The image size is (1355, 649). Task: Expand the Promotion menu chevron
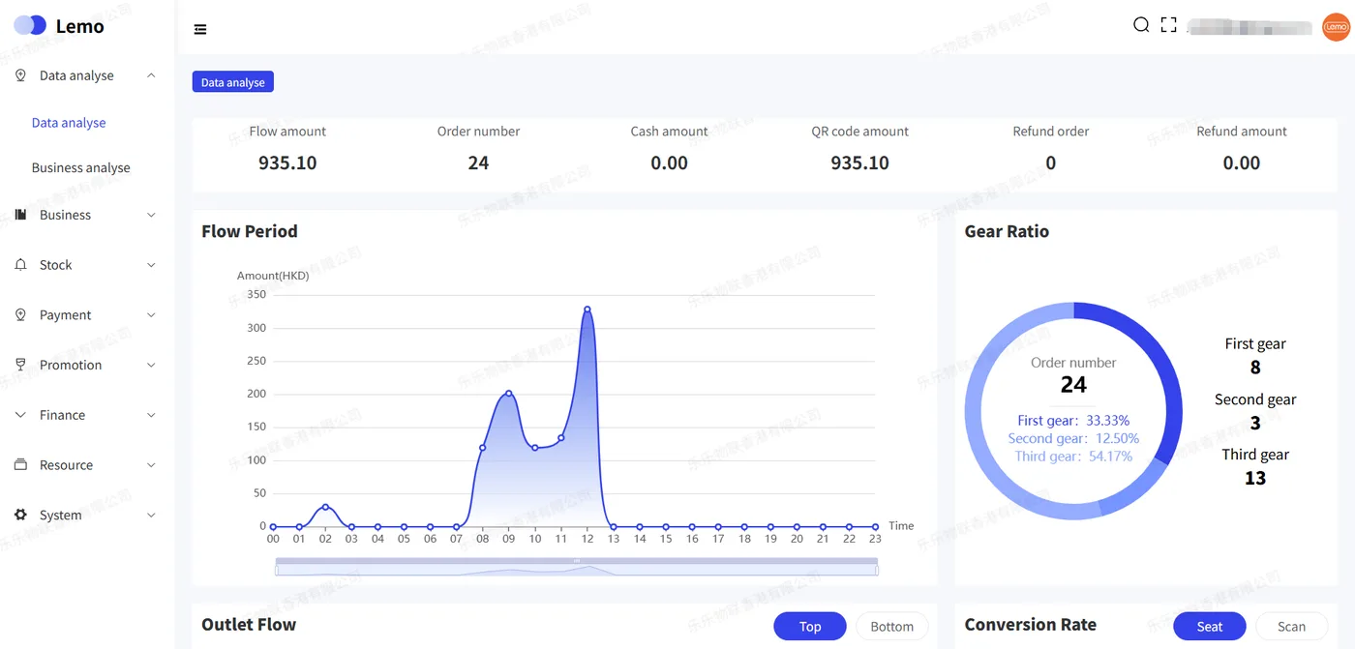[151, 365]
